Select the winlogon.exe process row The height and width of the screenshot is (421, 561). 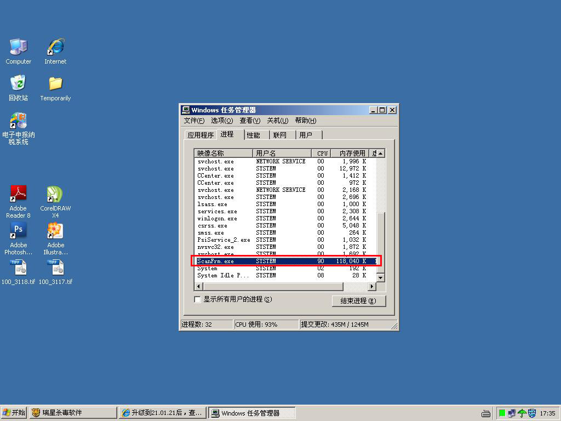pos(217,218)
